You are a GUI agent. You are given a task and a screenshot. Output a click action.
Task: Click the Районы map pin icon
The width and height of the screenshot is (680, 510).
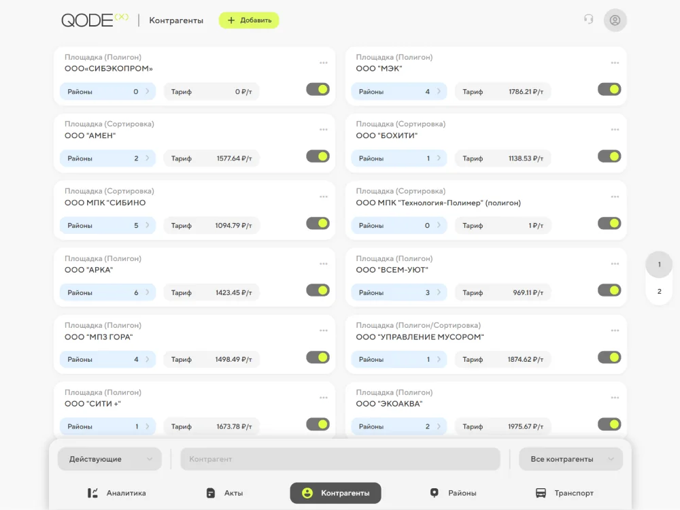(434, 492)
